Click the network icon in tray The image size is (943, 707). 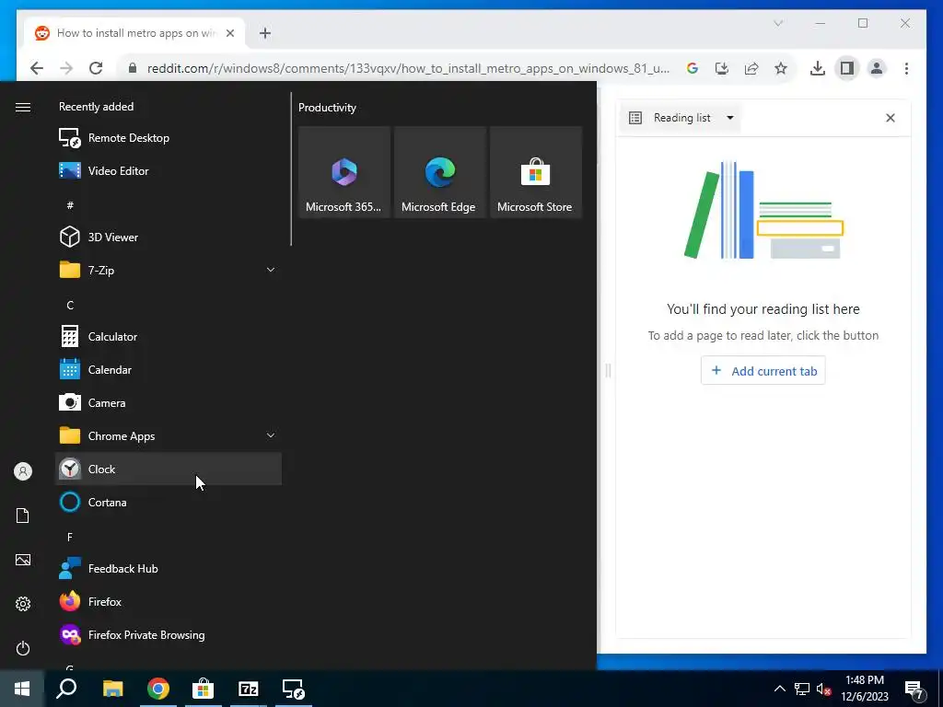point(802,689)
